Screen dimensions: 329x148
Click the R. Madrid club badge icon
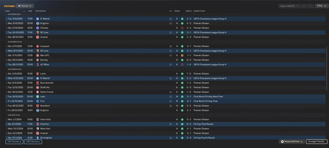pyautogui.click(x=38, y=19)
